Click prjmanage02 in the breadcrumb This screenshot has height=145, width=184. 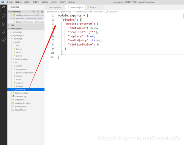pos(53,12)
